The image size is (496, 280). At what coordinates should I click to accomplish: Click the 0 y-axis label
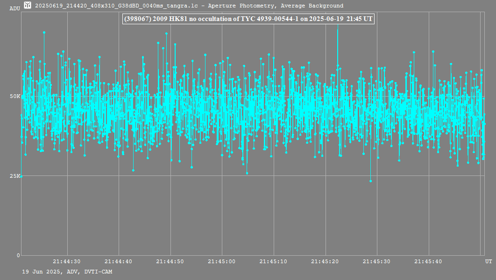tap(18, 255)
